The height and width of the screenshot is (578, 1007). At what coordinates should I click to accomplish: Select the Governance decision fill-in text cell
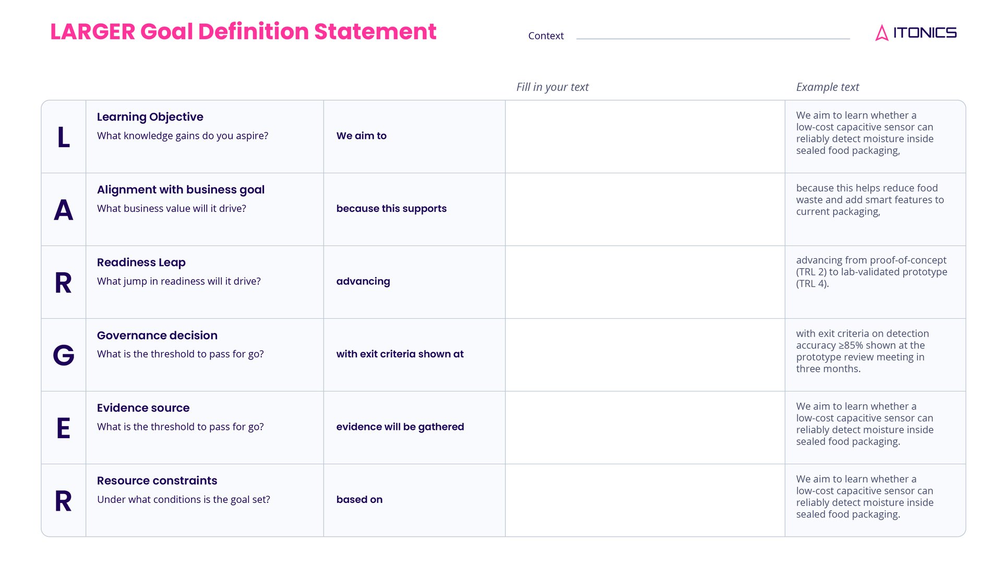pyautogui.click(x=645, y=355)
